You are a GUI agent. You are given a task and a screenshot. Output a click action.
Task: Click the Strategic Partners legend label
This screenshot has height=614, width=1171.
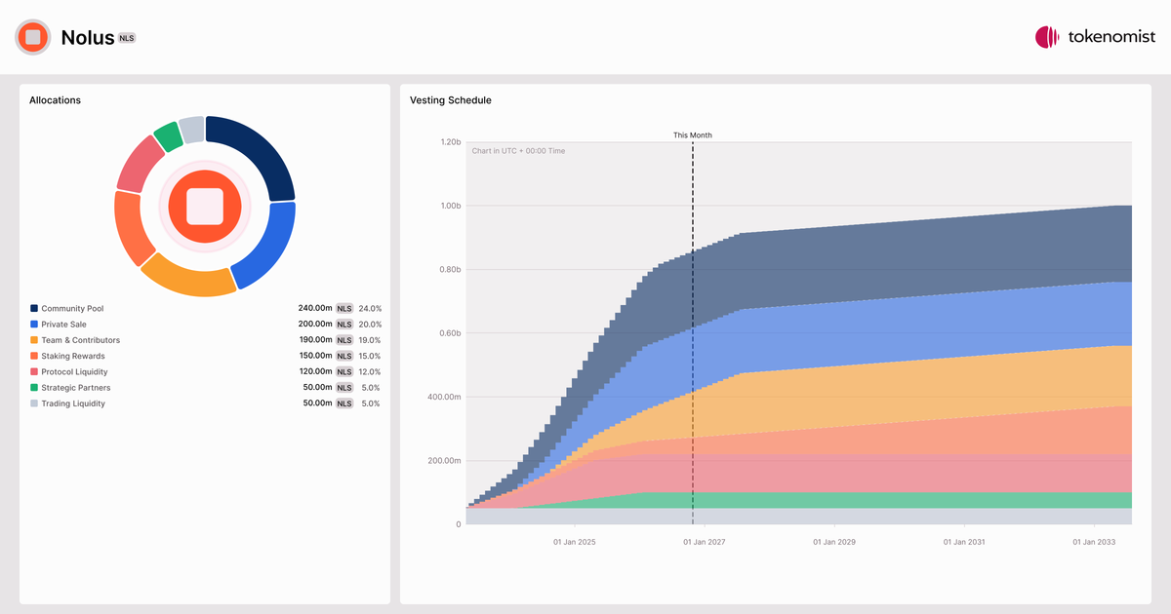coord(76,388)
